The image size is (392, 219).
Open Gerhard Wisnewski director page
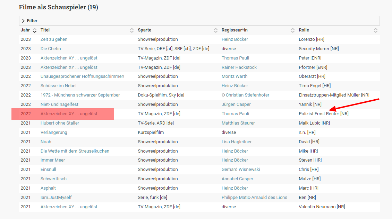coord(241,170)
